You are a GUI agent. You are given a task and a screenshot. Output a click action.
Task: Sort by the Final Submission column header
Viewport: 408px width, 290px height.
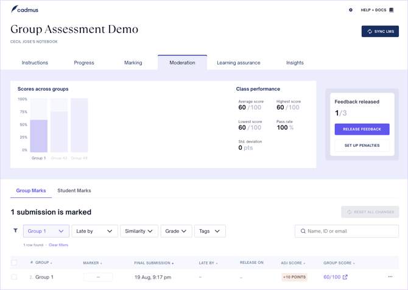(153, 263)
